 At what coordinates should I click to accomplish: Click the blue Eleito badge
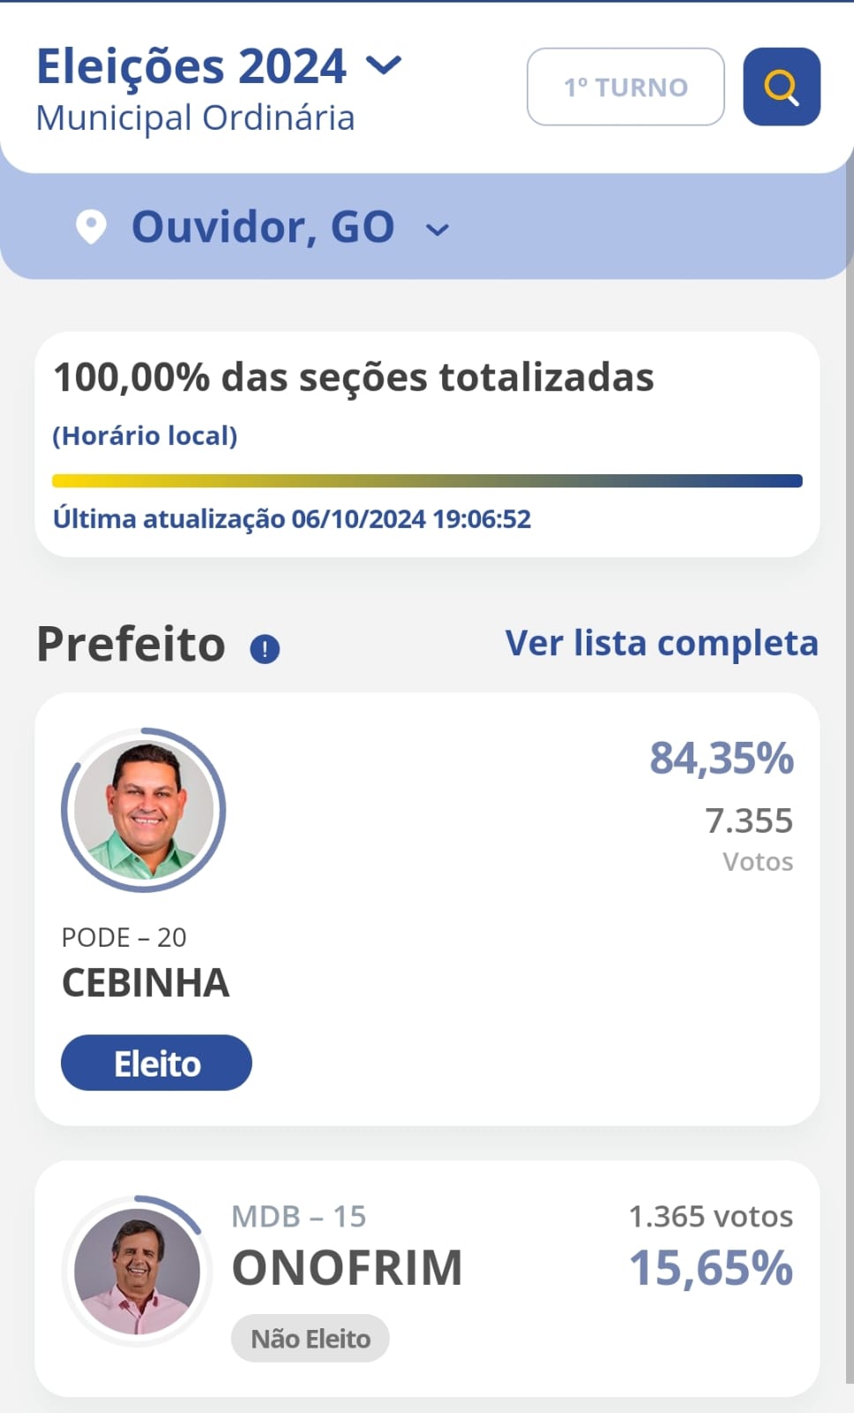click(156, 1062)
